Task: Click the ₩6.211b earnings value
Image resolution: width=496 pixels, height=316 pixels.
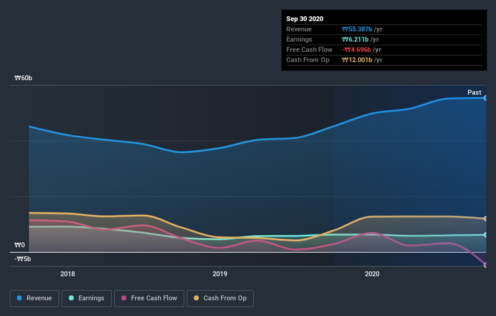Action: 355,39
